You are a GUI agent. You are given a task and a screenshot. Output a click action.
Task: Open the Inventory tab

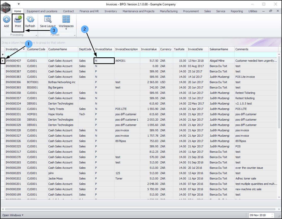tap(111, 11)
